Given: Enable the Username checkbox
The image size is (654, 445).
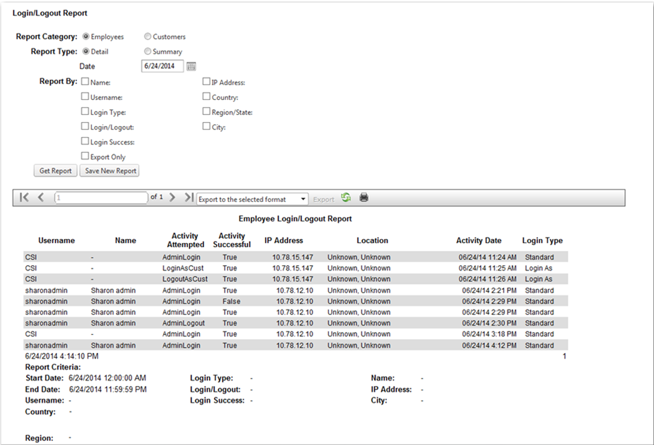Looking at the screenshot, I should [85, 97].
